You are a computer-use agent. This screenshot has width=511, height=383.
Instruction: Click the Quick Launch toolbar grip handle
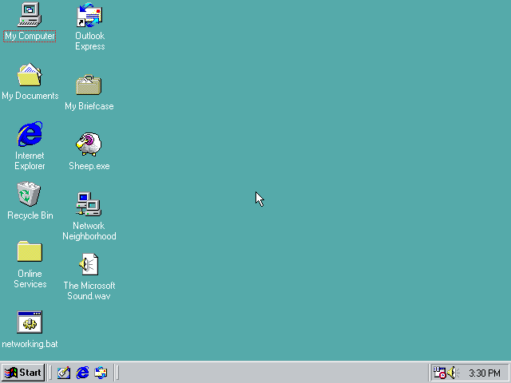click(50, 373)
